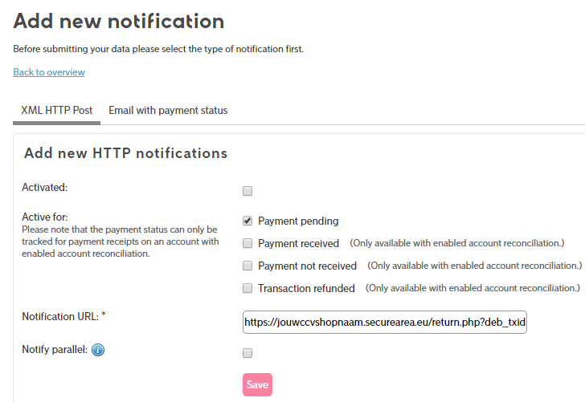Enable the Notify parallel checkbox
Screen dimensions: 585x402
point(247,353)
